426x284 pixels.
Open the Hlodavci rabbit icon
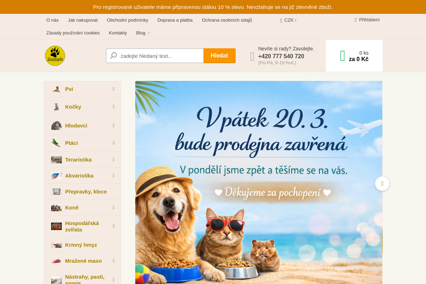point(56,125)
